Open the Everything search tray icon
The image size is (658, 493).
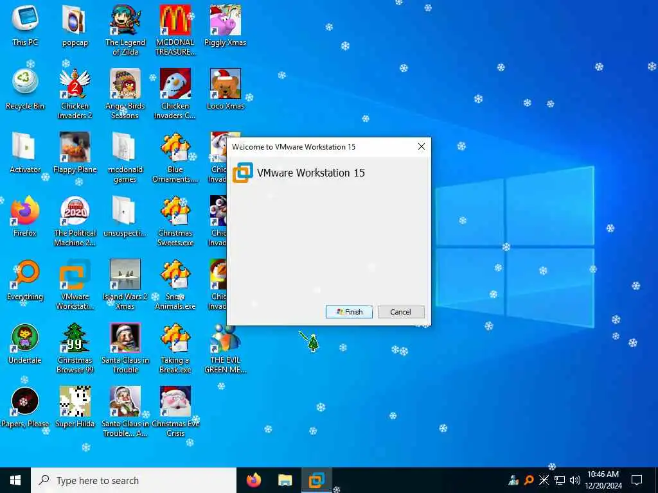[x=529, y=480]
